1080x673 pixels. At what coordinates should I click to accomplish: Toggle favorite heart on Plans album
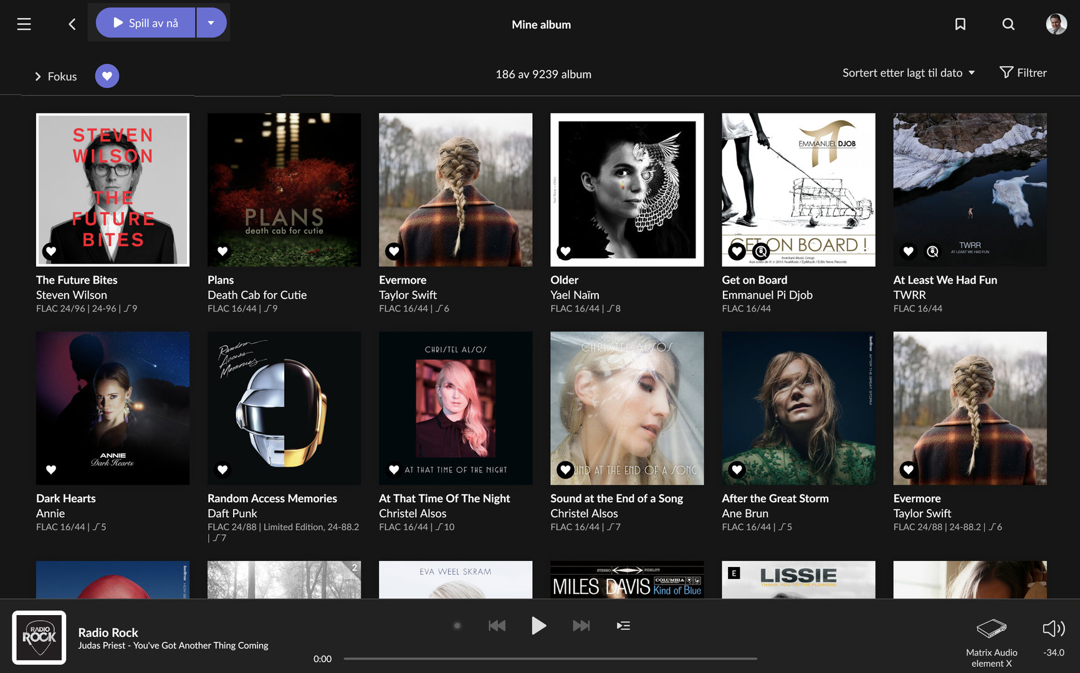point(222,251)
